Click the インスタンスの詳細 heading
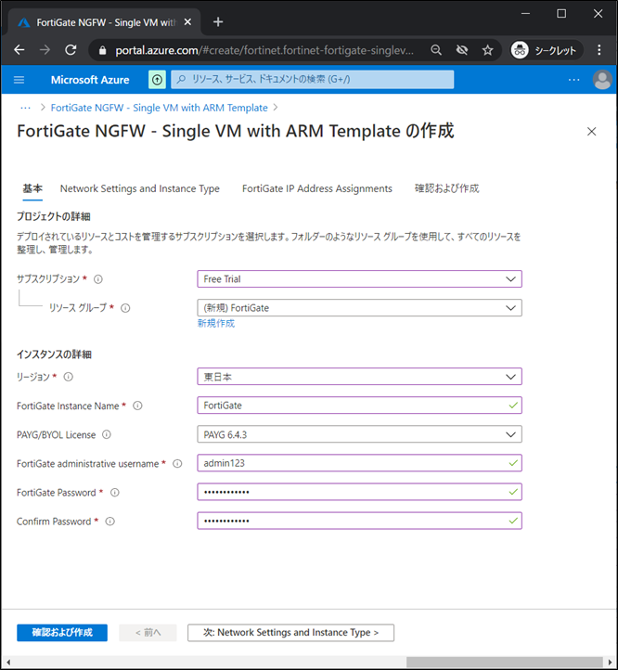 click(x=54, y=354)
